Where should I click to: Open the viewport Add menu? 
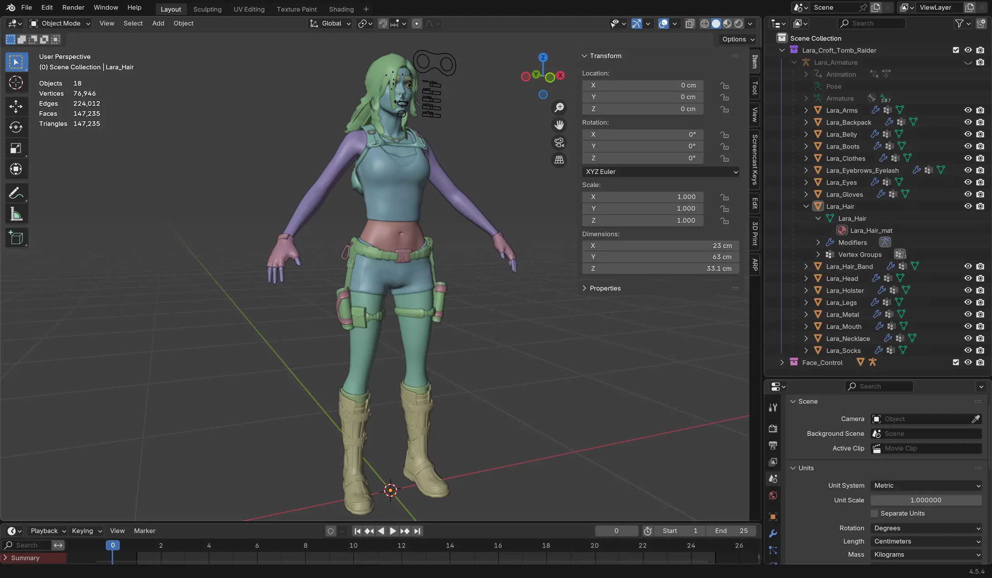click(158, 24)
